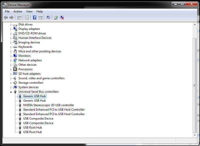This screenshot has width=200, height=146.
Task: Click the Update Driver Software toolbar icon
Action: [56, 17]
